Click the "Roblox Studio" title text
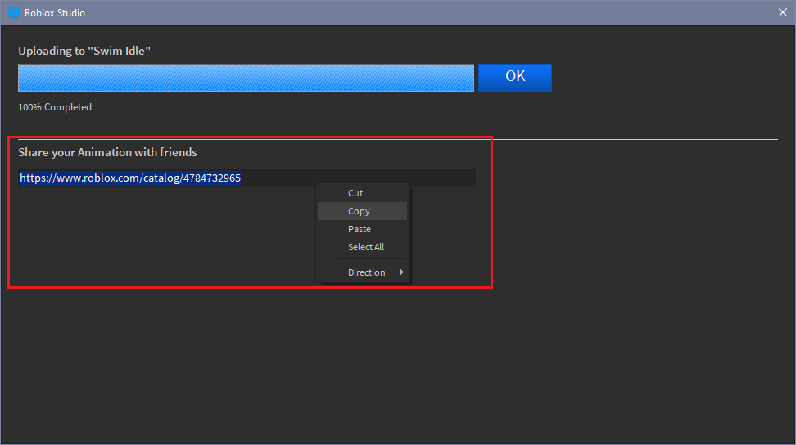Screen dimensions: 796x445 (x=55, y=12)
